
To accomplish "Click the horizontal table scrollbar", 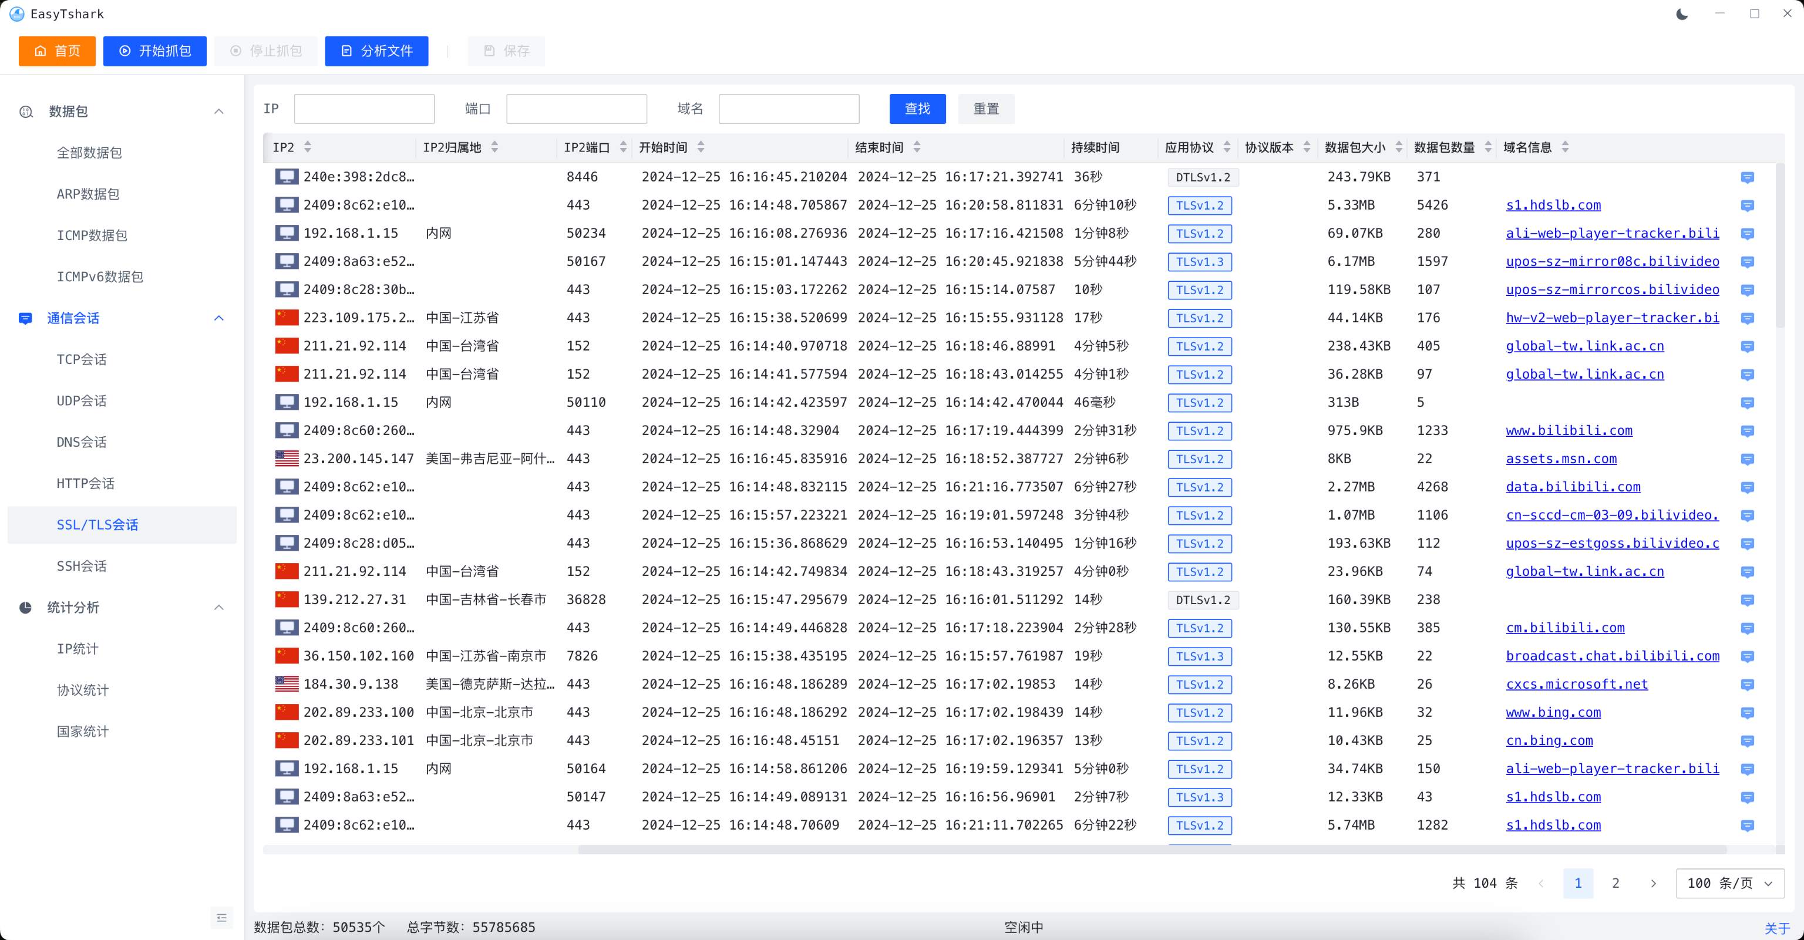I will click(x=1152, y=850).
